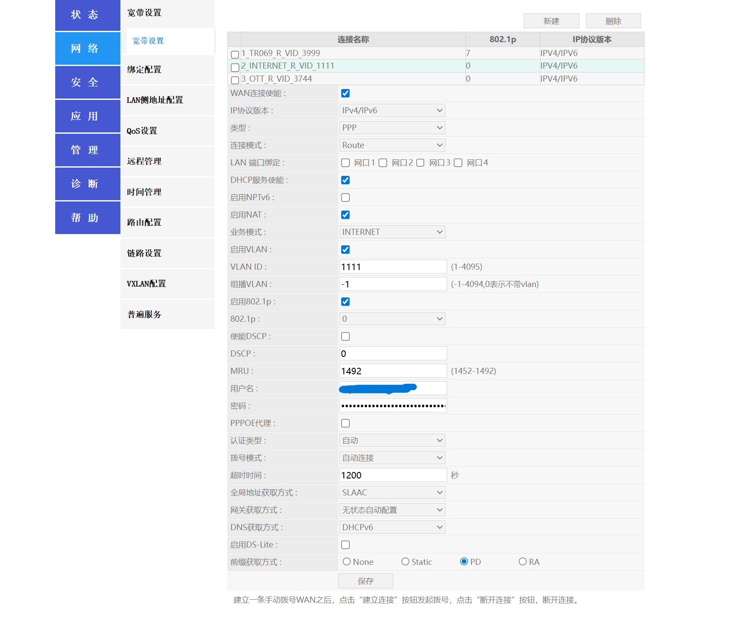This screenshot has width=738, height=640.
Task: Tick the 3_OTT_R_VID_3744 connection checkbox
Action: point(235,80)
